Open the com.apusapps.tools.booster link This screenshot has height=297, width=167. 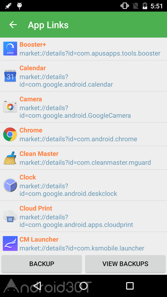point(90,53)
